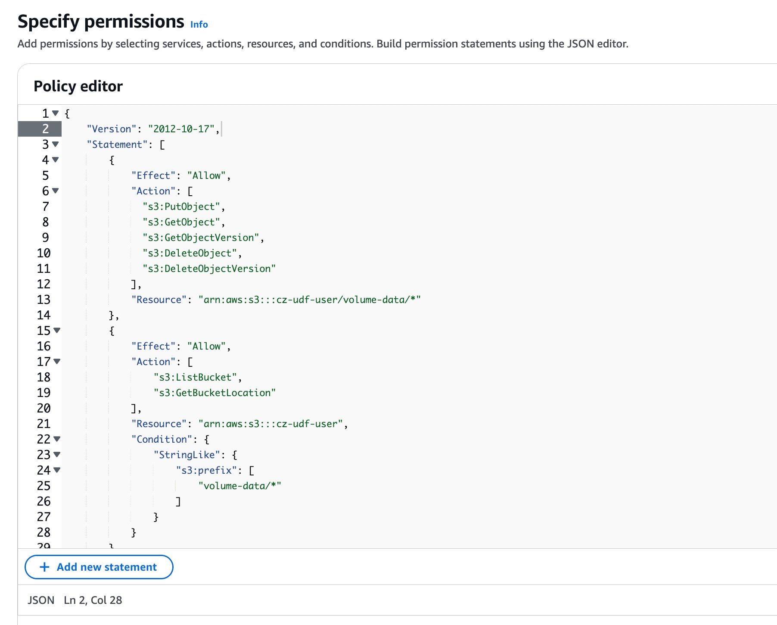The height and width of the screenshot is (625, 777).
Task: Click the Add new statement button
Action: 99,567
